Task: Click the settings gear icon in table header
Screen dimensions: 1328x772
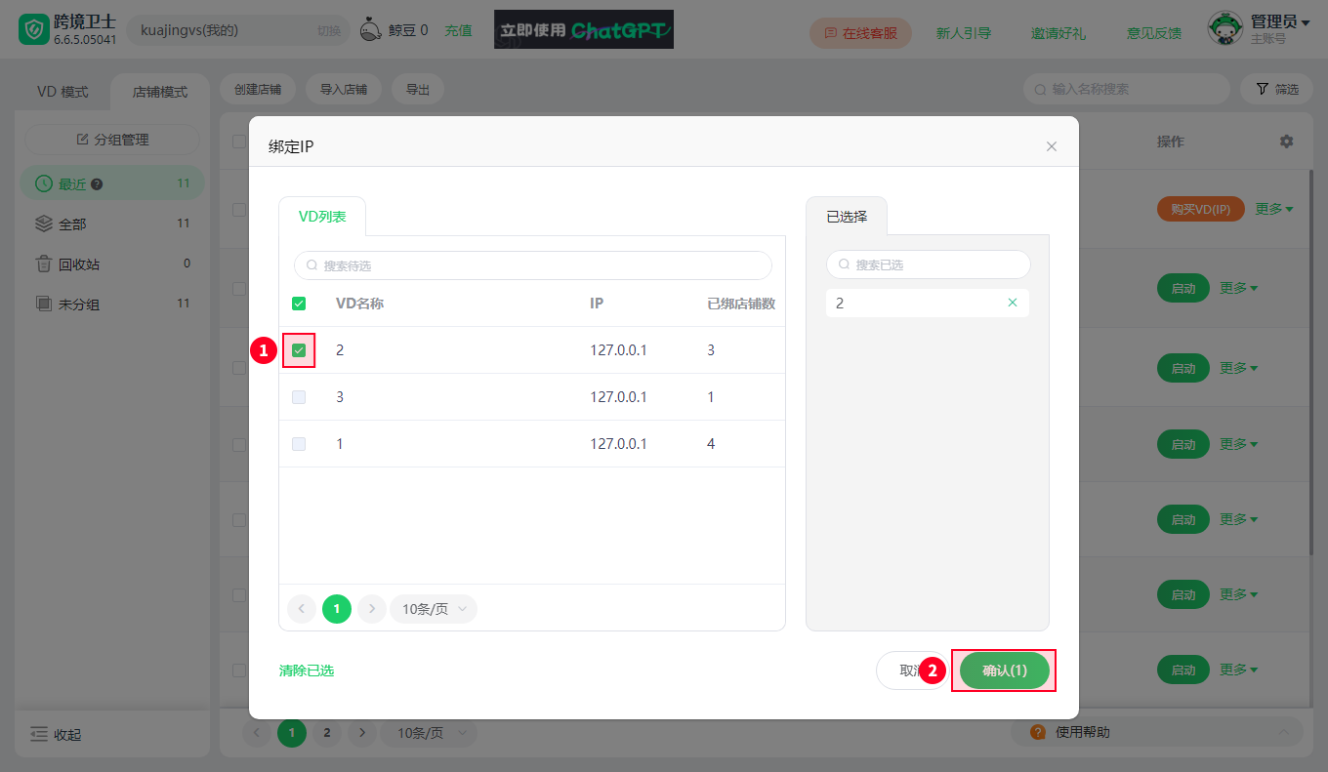Action: tap(1286, 142)
